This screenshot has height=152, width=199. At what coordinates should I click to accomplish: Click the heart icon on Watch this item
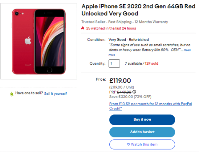point(129,144)
